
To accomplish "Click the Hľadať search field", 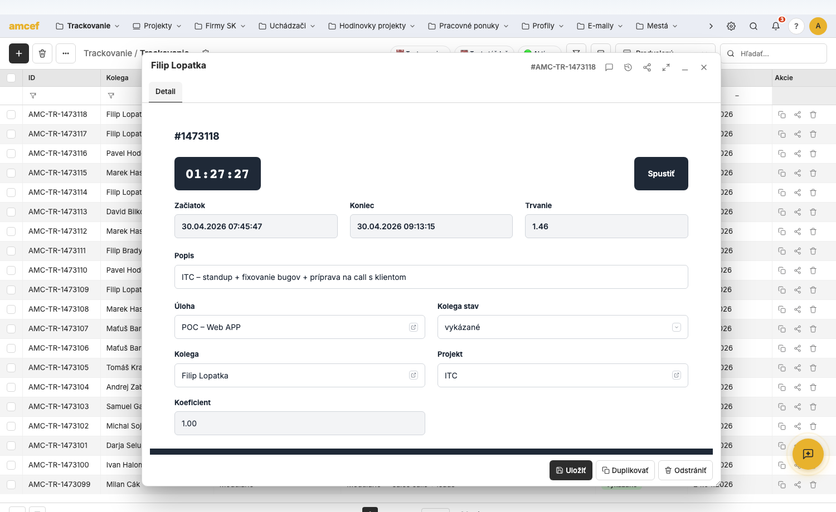I will click(x=774, y=53).
